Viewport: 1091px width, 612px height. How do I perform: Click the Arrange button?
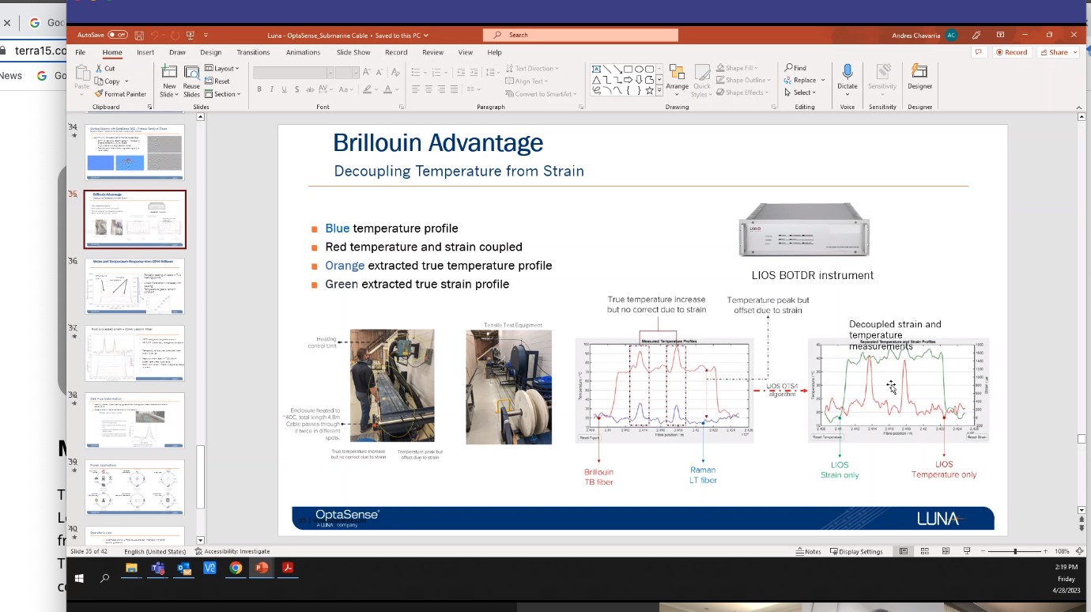pos(677,80)
